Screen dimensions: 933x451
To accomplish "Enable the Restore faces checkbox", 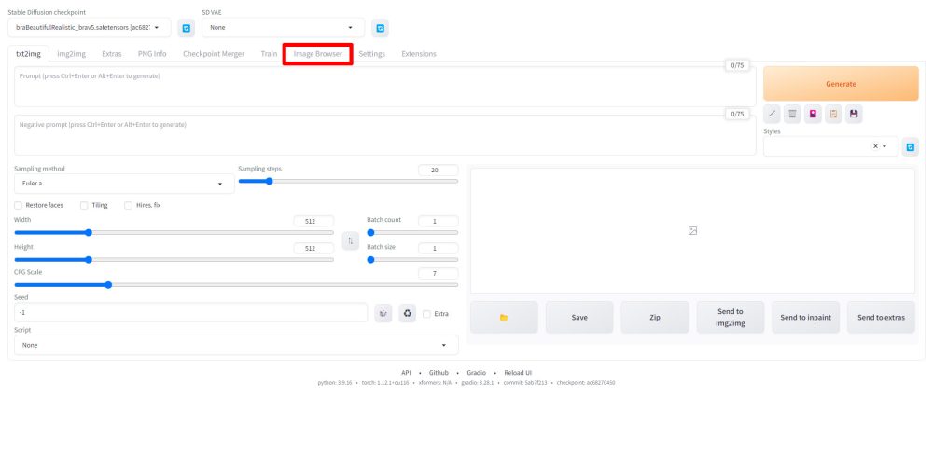I will pos(19,205).
